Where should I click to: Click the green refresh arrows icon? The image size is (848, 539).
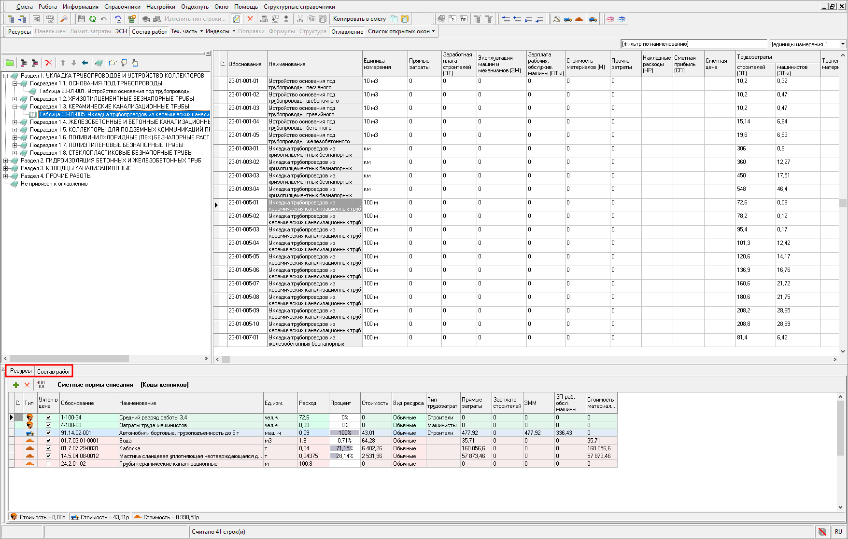coord(92,19)
